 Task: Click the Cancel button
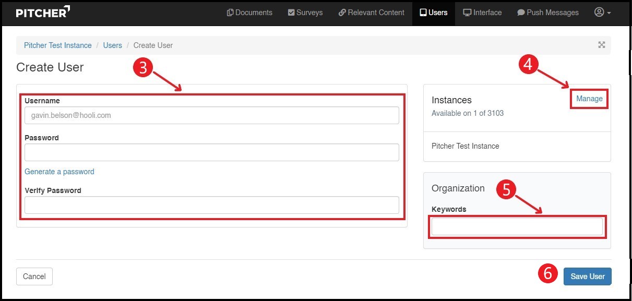pyautogui.click(x=34, y=276)
